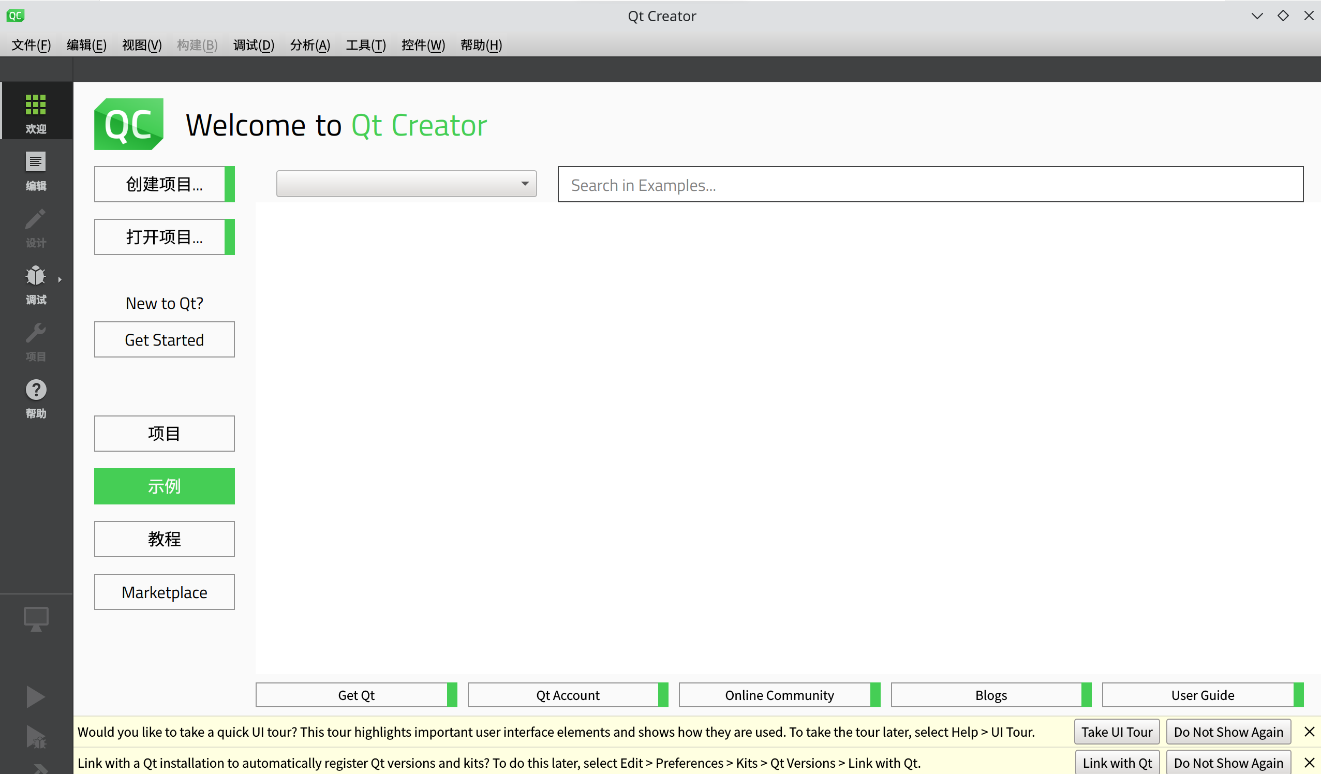The image size is (1321, 774).
Task: Open the 构建 menu
Action: point(196,44)
